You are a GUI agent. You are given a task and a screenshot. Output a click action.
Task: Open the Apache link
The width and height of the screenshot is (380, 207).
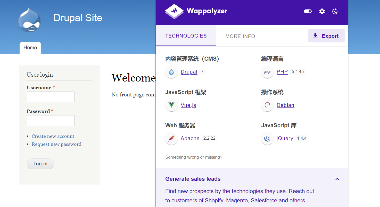[x=190, y=138]
